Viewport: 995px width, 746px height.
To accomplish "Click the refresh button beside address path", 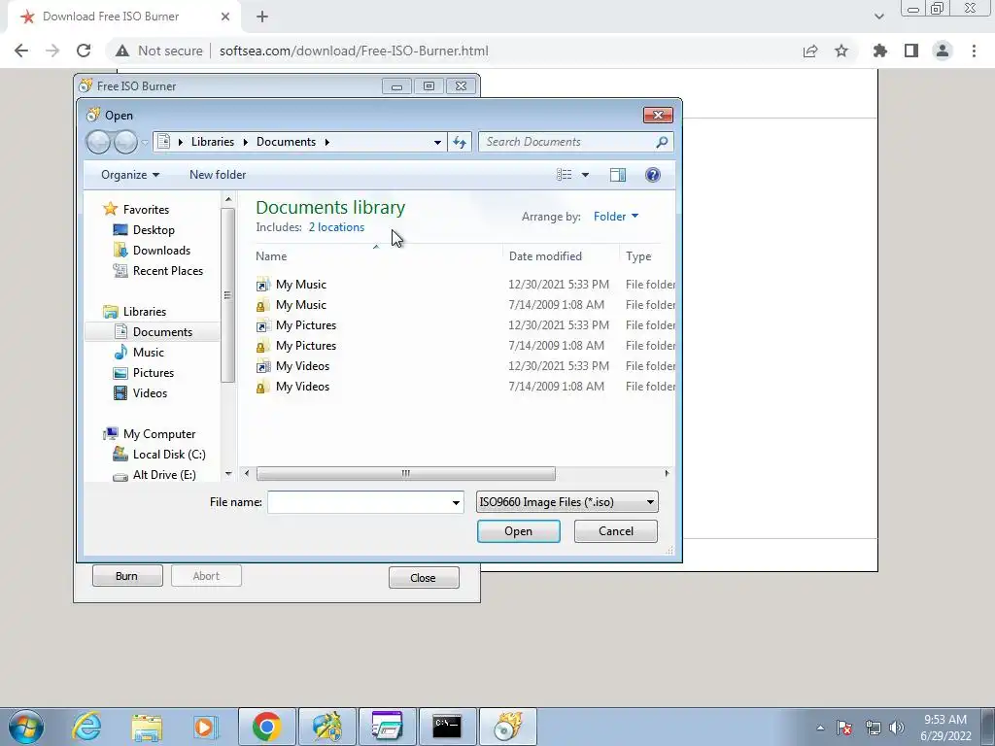I will click(460, 142).
